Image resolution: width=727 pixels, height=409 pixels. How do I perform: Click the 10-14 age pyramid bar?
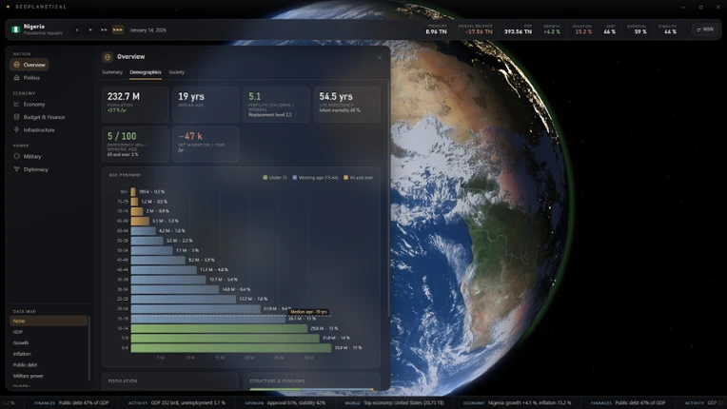[219, 328]
